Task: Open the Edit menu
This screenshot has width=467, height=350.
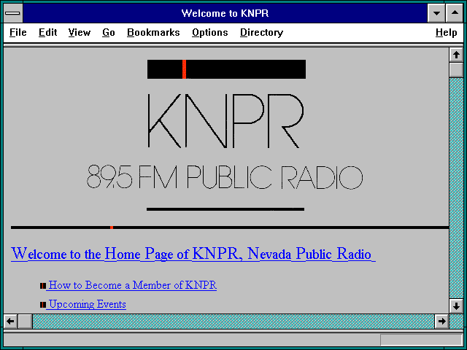Action: 47,32
